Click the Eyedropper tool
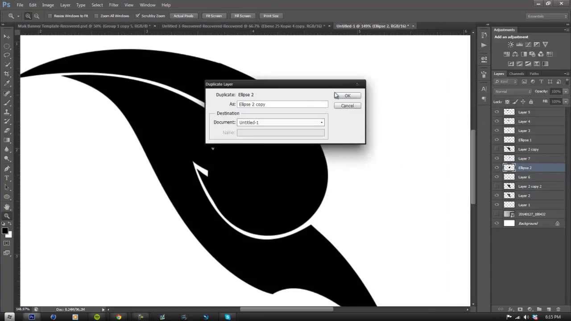 (x=7, y=83)
